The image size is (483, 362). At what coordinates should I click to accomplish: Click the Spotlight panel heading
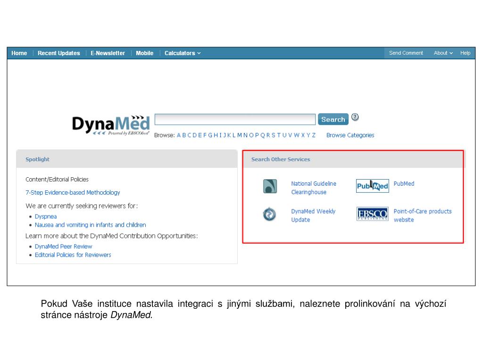point(37,159)
